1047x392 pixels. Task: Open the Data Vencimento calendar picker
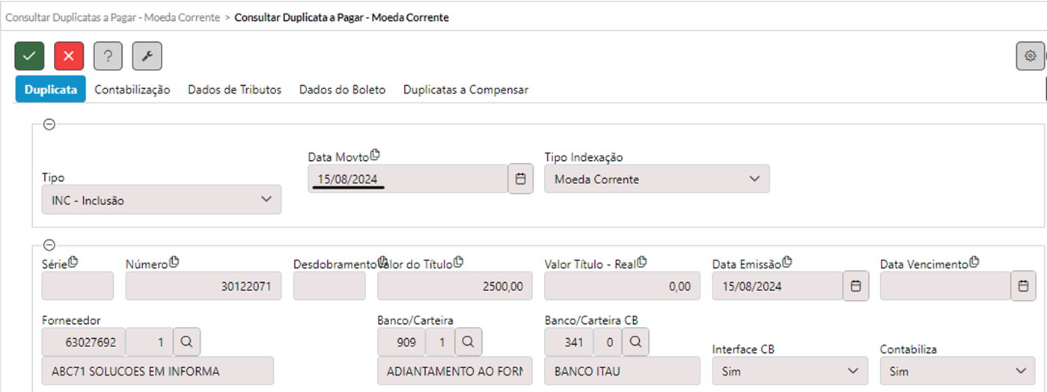coord(1023,286)
